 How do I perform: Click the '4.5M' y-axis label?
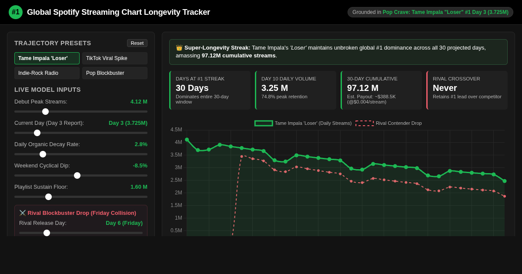click(x=176, y=130)
